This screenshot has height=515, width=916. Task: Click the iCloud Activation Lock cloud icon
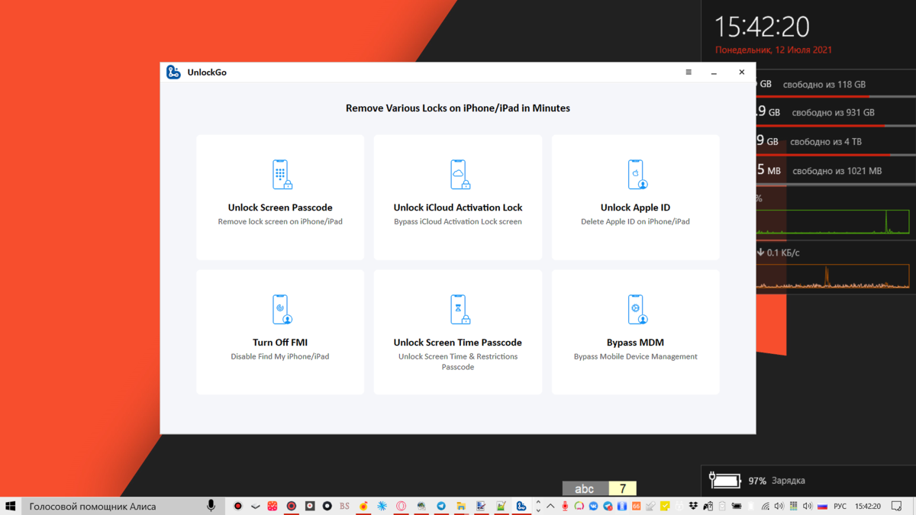(x=459, y=175)
